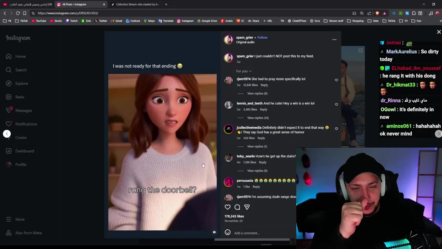Go to the next post arrow
The image size is (442, 249).
coord(438,134)
